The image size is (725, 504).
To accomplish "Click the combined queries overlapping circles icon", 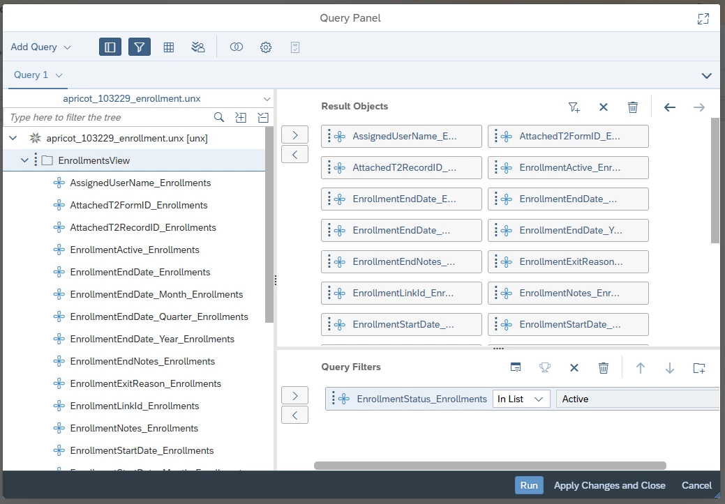I will (x=237, y=47).
